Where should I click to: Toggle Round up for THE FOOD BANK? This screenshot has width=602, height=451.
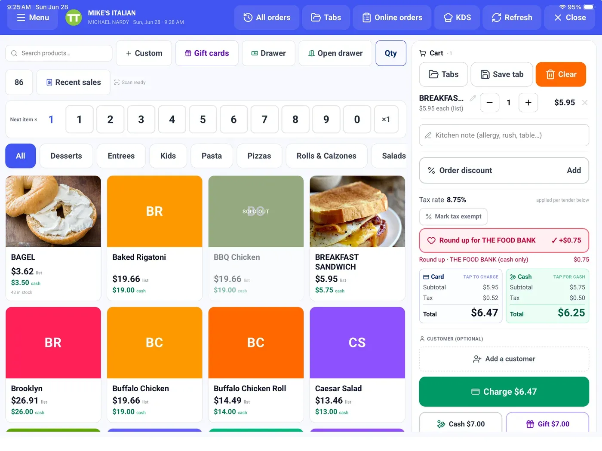504,240
